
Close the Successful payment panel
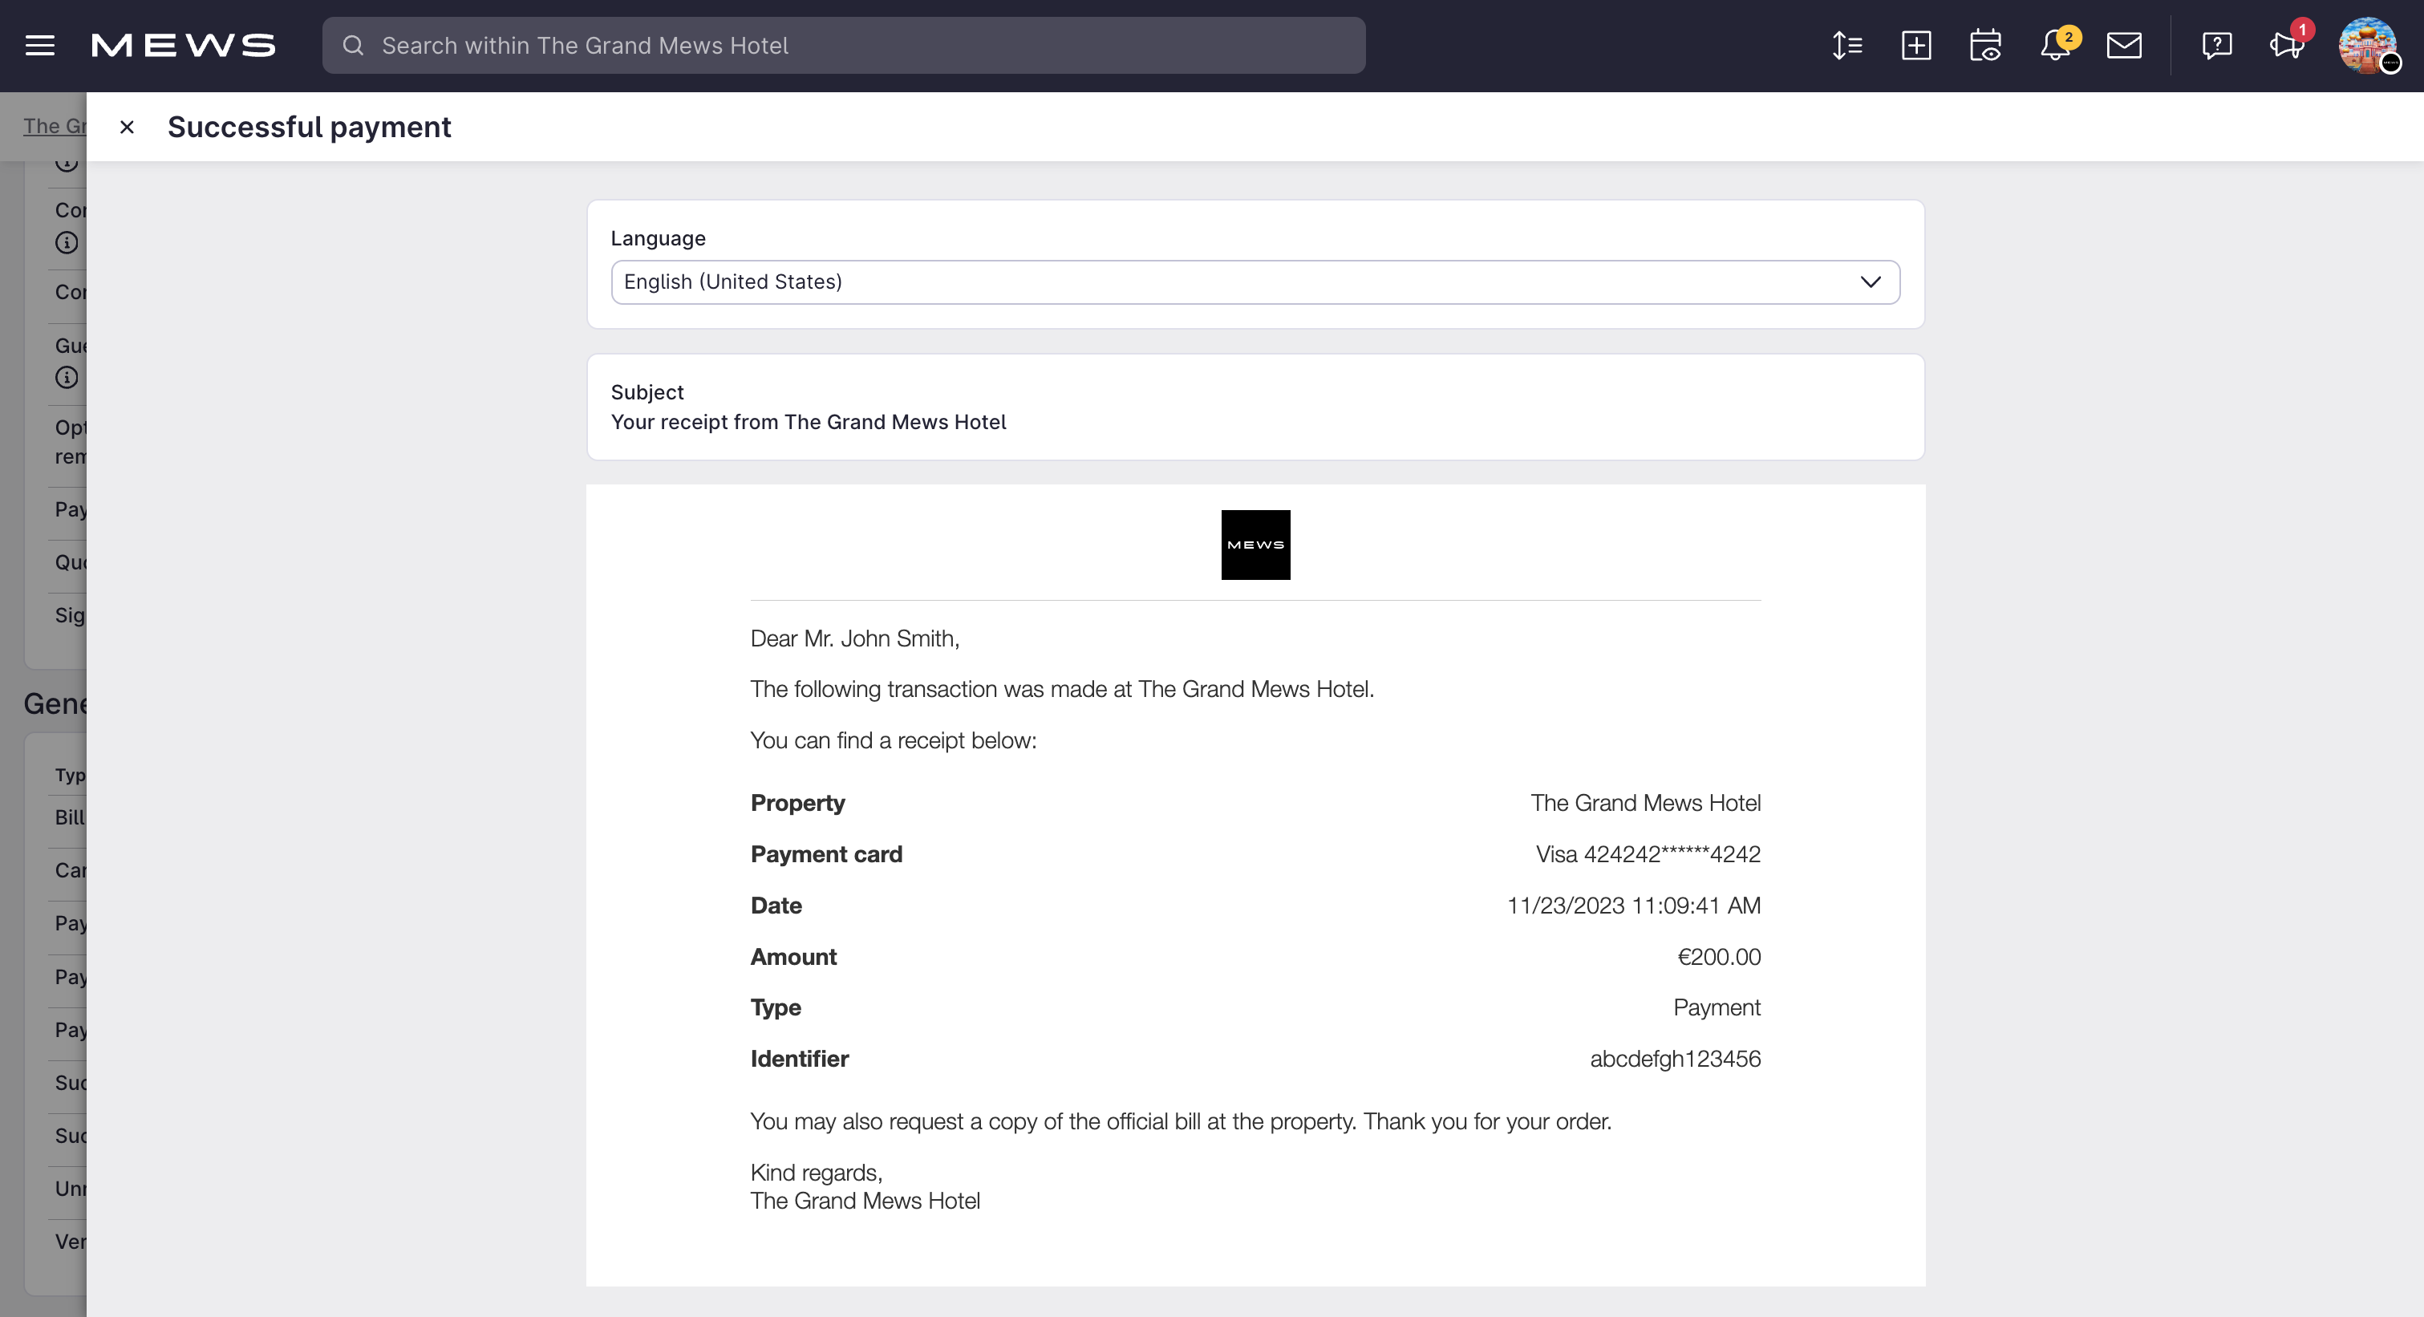(x=127, y=127)
